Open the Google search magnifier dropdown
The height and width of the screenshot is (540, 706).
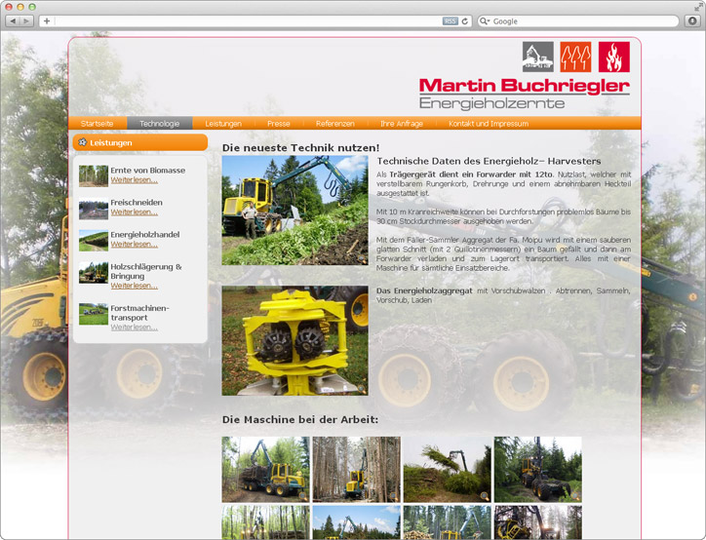pos(484,21)
